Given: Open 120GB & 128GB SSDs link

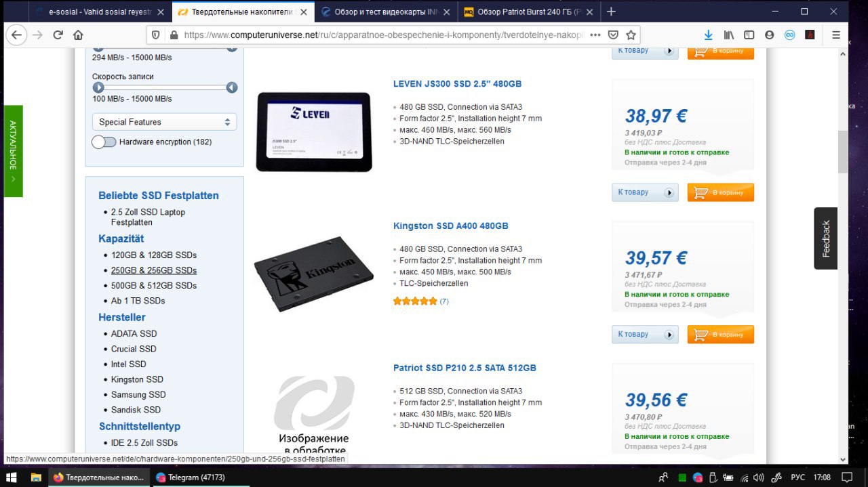Looking at the screenshot, I should 154,255.
